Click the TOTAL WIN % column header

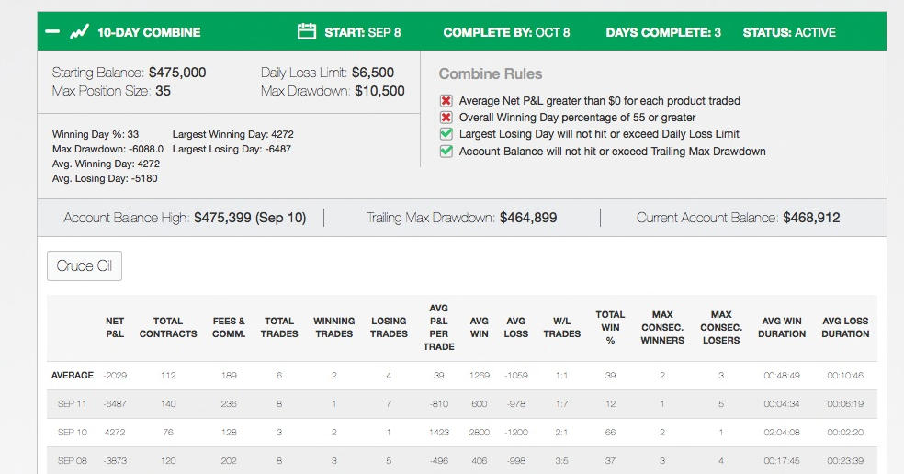(x=611, y=327)
